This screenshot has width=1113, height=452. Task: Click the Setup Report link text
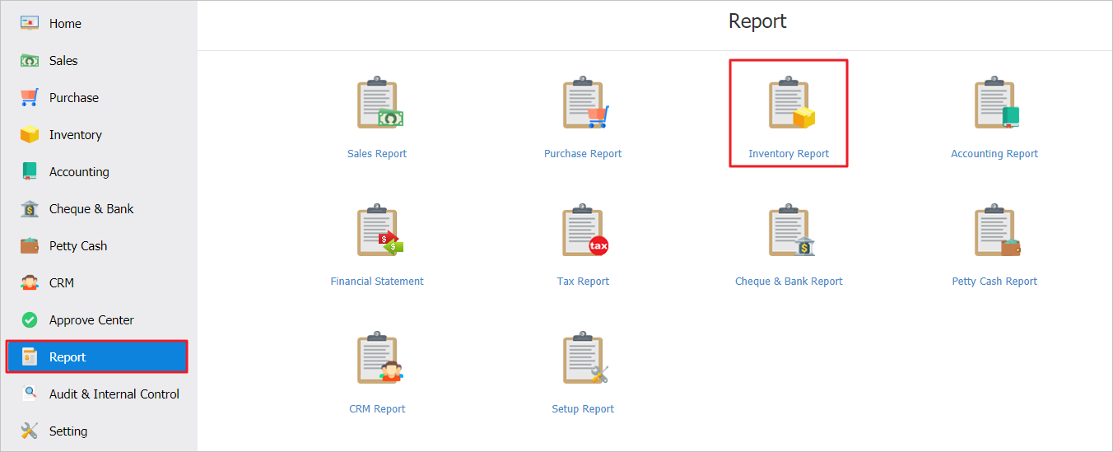[x=583, y=409]
